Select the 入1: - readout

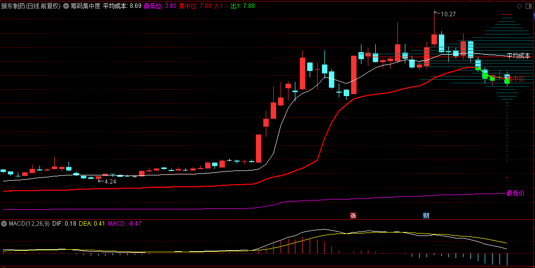pos(221,6)
